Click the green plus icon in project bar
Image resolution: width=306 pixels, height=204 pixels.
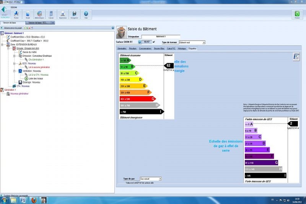[25, 28]
